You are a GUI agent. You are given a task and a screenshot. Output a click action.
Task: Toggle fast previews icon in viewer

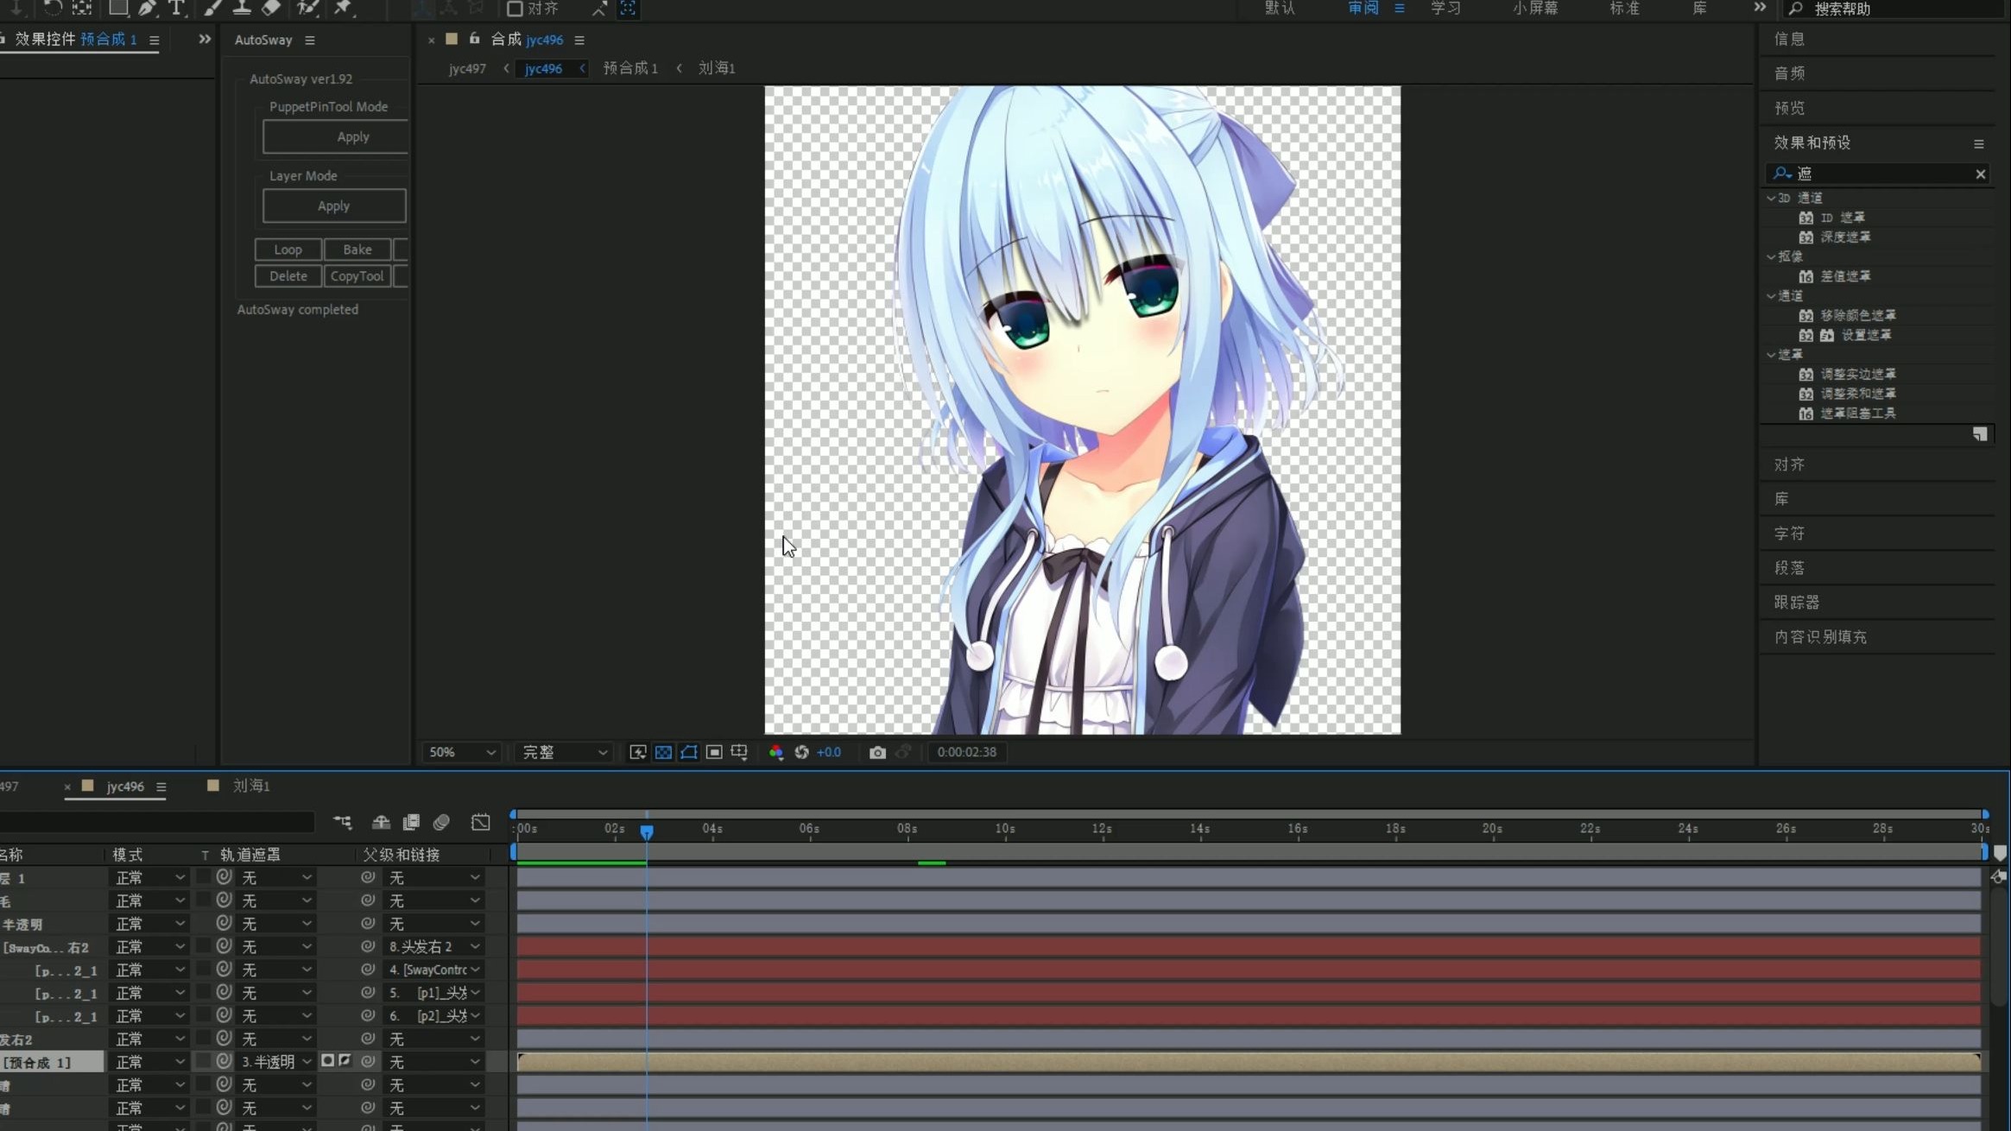click(638, 752)
